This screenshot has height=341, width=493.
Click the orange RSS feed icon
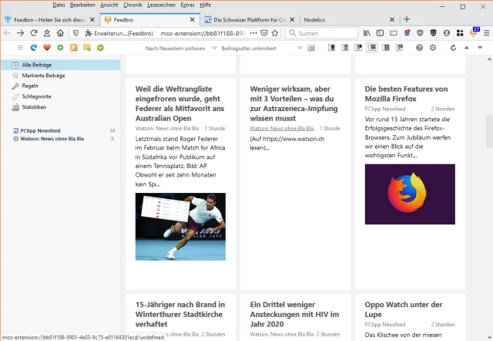click(x=73, y=48)
